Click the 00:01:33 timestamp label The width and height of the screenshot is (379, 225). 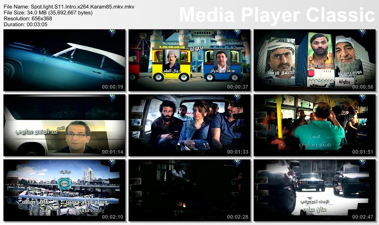click(x=238, y=152)
